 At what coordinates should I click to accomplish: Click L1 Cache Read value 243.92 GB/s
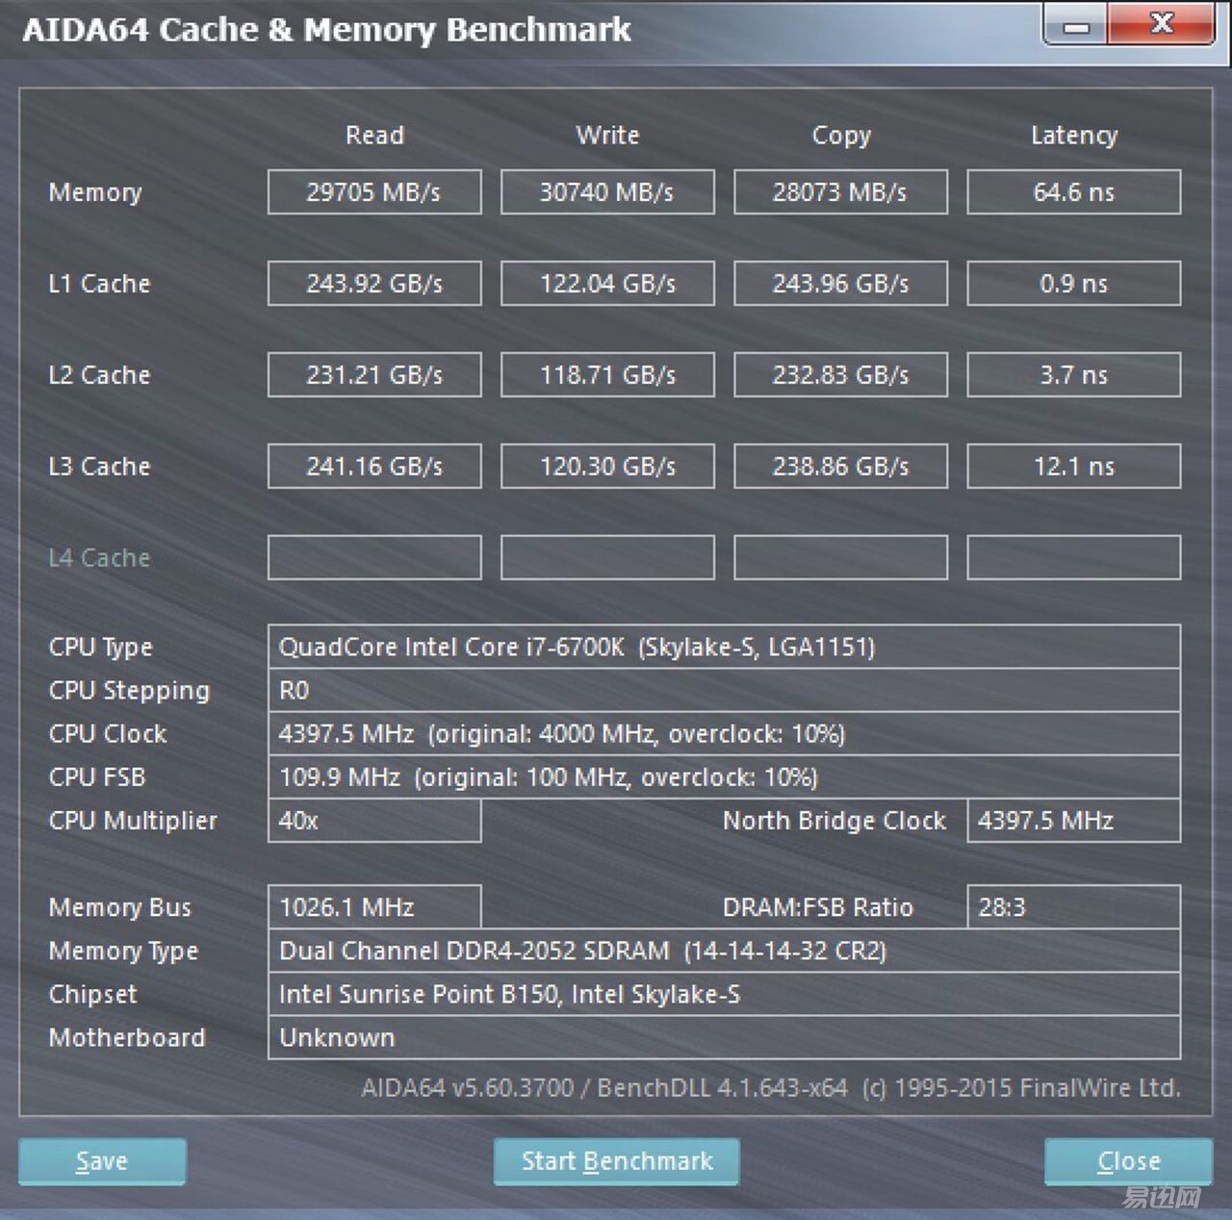[374, 284]
